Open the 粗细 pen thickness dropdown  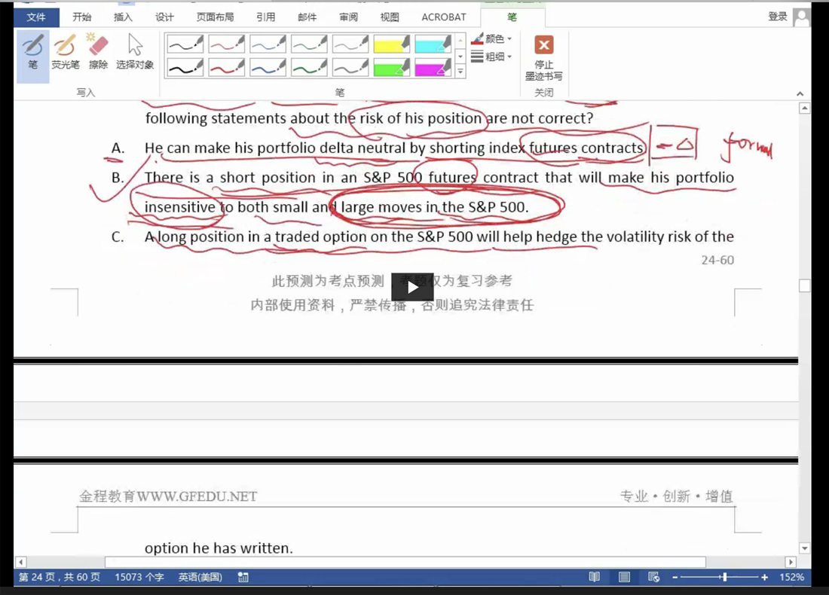coord(492,56)
